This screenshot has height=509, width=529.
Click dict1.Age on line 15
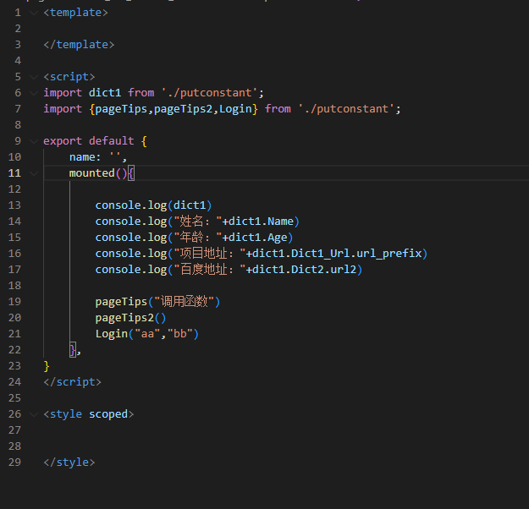tap(258, 238)
